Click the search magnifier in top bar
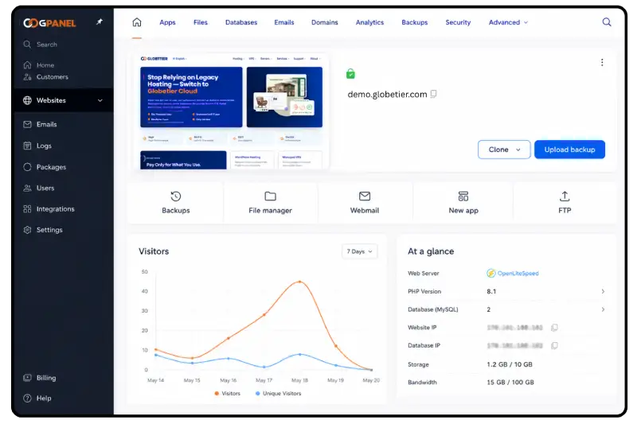This screenshot has width=637, height=424. tap(607, 22)
